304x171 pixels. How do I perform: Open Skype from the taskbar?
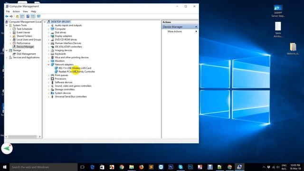(180, 167)
